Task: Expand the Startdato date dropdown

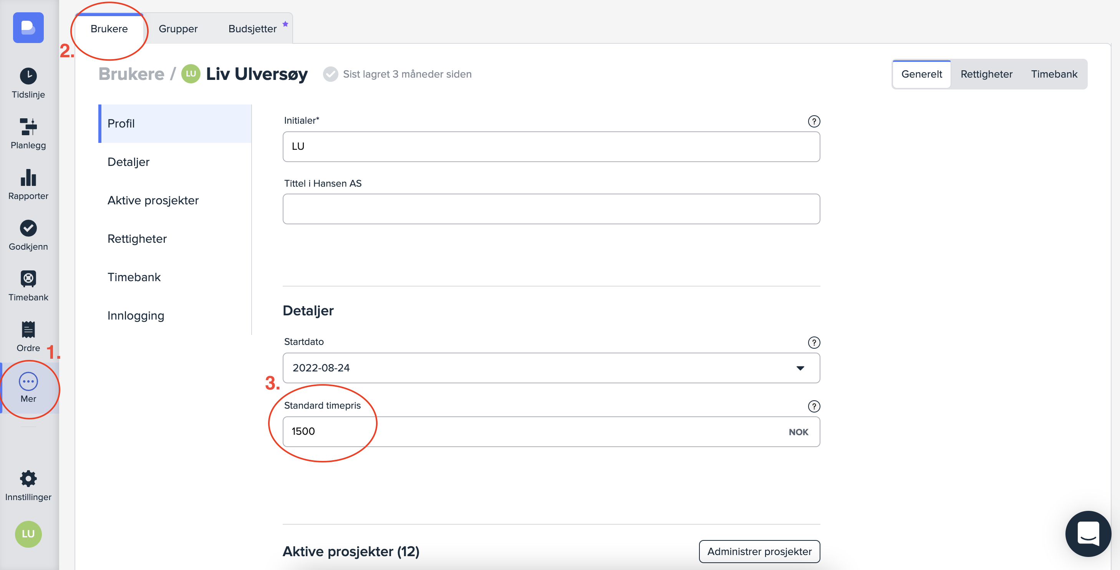Action: (x=800, y=368)
